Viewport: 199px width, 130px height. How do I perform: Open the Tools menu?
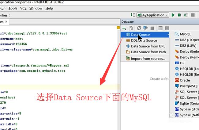coord(13,8)
